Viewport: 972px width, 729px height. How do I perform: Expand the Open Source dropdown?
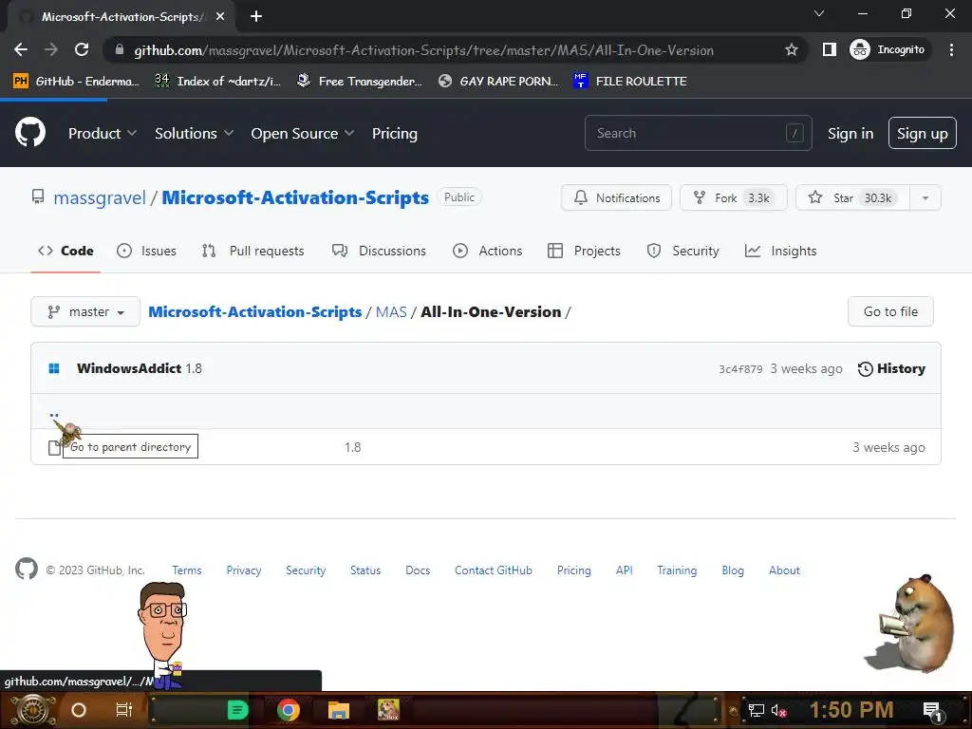(303, 133)
